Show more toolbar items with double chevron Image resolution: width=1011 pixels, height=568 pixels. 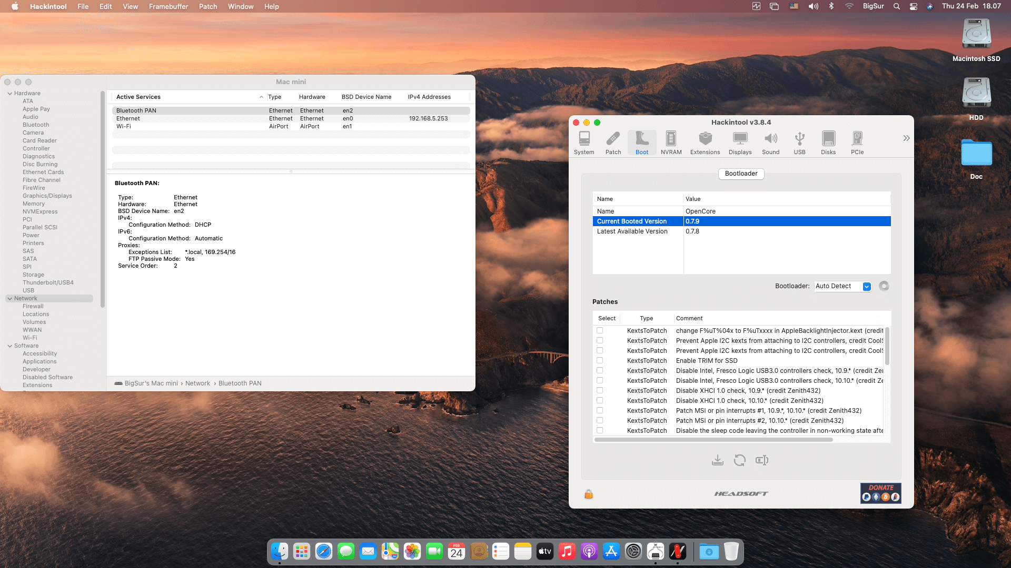(x=906, y=138)
